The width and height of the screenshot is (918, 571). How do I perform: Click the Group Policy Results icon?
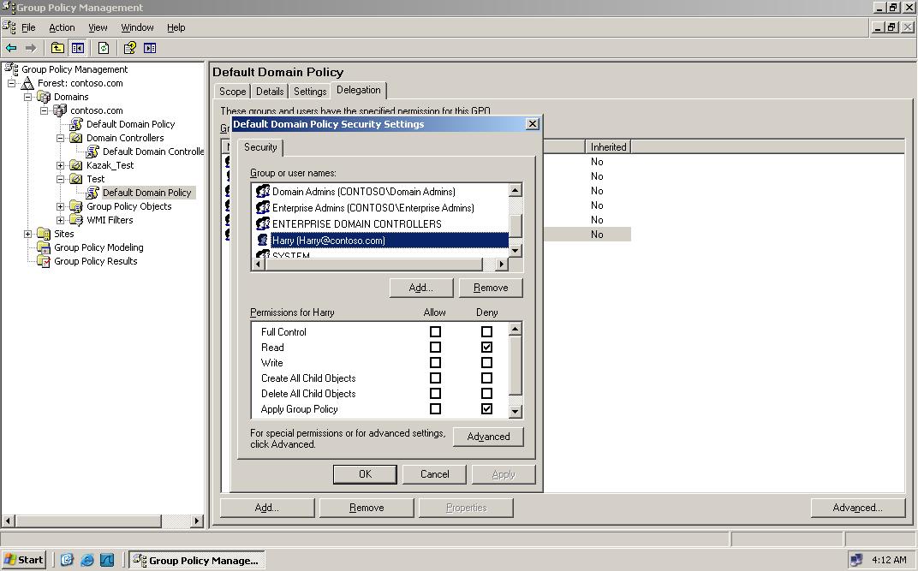pos(44,261)
